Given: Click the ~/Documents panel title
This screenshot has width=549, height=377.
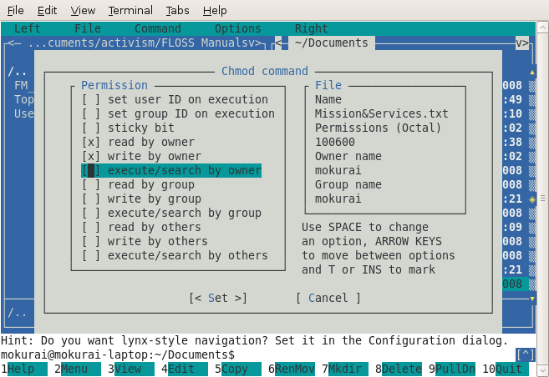Looking at the screenshot, I should (331, 43).
